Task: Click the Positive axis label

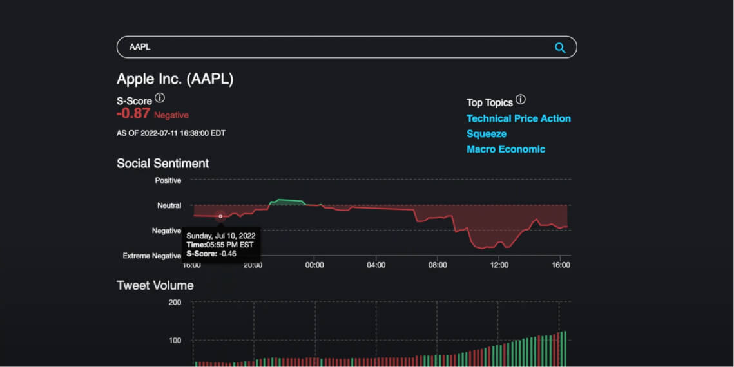Action: pos(168,180)
